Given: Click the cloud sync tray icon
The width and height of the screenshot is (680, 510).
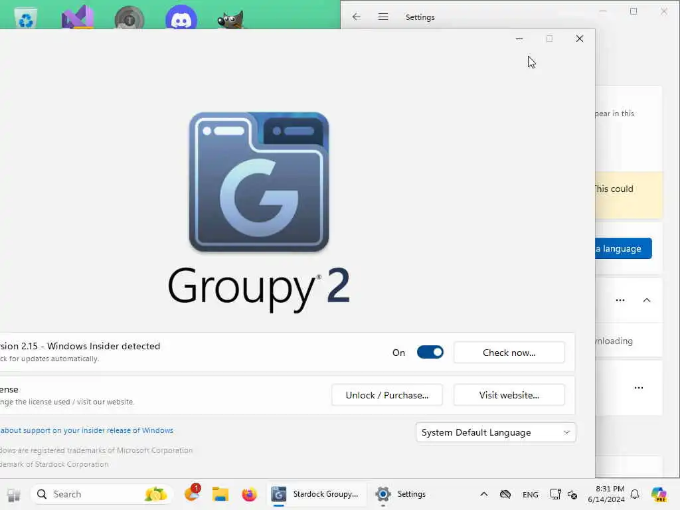Looking at the screenshot, I should [x=505, y=494].
